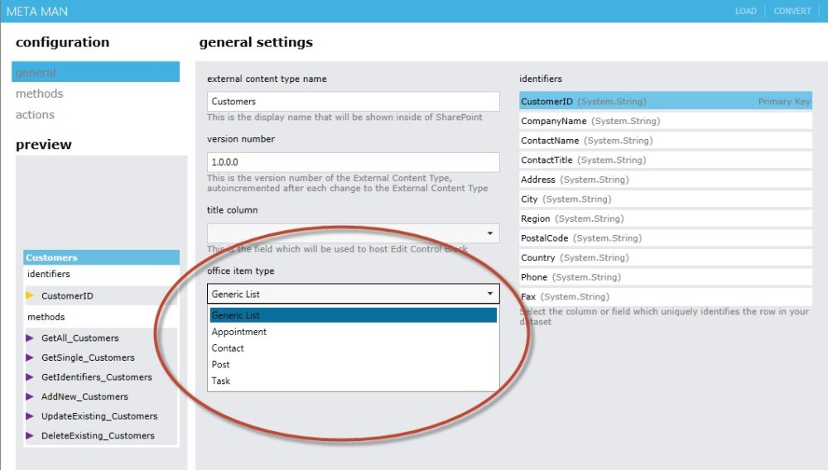
Task: Click the yellow arrow beside CustomerID
Action: [30, 295]
